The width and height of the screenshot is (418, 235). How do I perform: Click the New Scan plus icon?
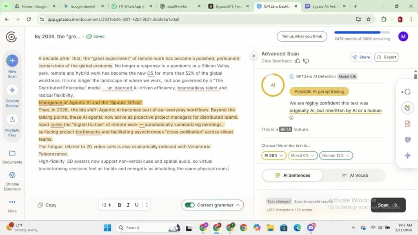(x=12, y=61)
